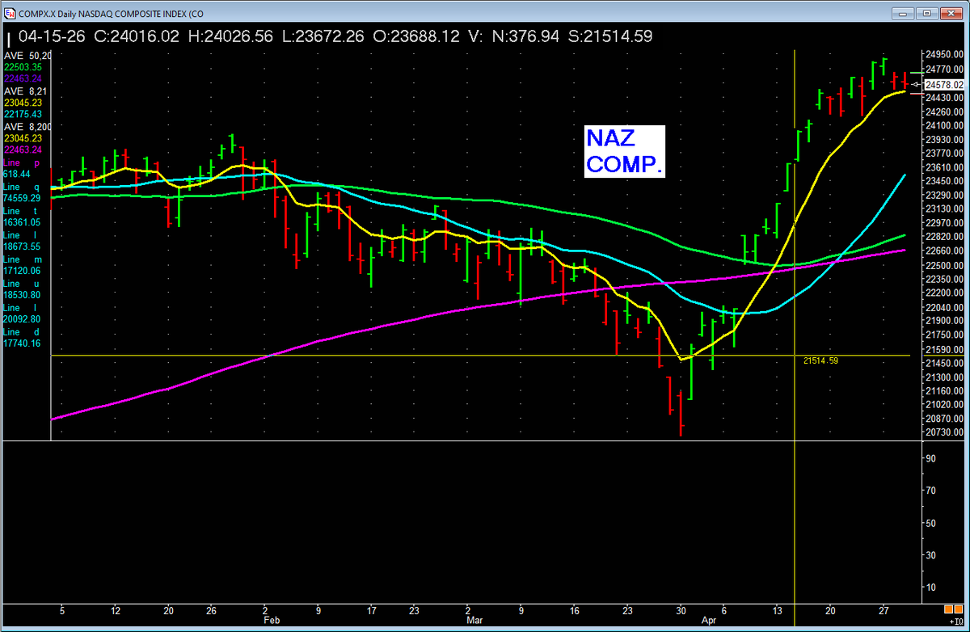Click the price arrow marker beside 24578.02
The width and height of the screenshot is (970, 632).
point(916,84)
